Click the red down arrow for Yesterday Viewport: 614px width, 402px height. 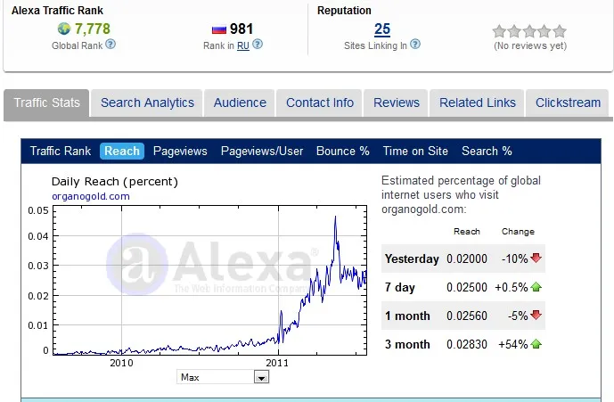pos(536,258)
